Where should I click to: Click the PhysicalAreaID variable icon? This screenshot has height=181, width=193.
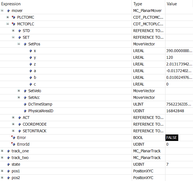pos(25,111)
